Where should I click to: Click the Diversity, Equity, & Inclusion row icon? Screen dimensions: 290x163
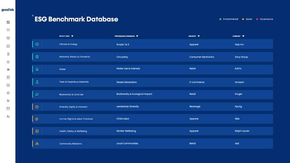tap(37, 107)
